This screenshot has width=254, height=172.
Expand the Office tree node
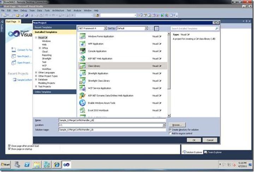click(x=40, y=48)
